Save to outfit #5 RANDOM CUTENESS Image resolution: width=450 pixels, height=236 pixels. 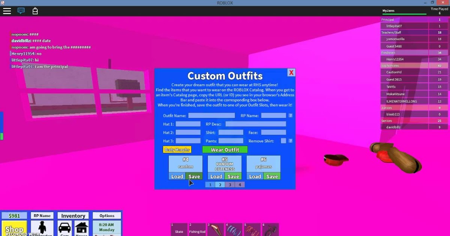tap(233, 176)
